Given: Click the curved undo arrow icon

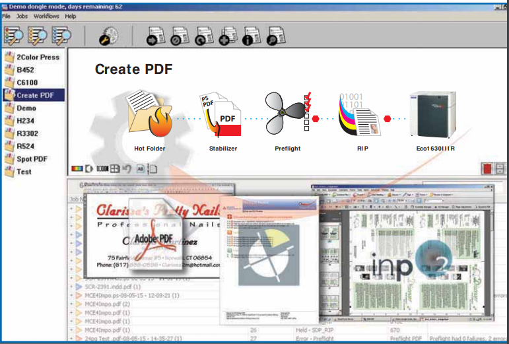Looking at the screenshot, I should (127, 169).
